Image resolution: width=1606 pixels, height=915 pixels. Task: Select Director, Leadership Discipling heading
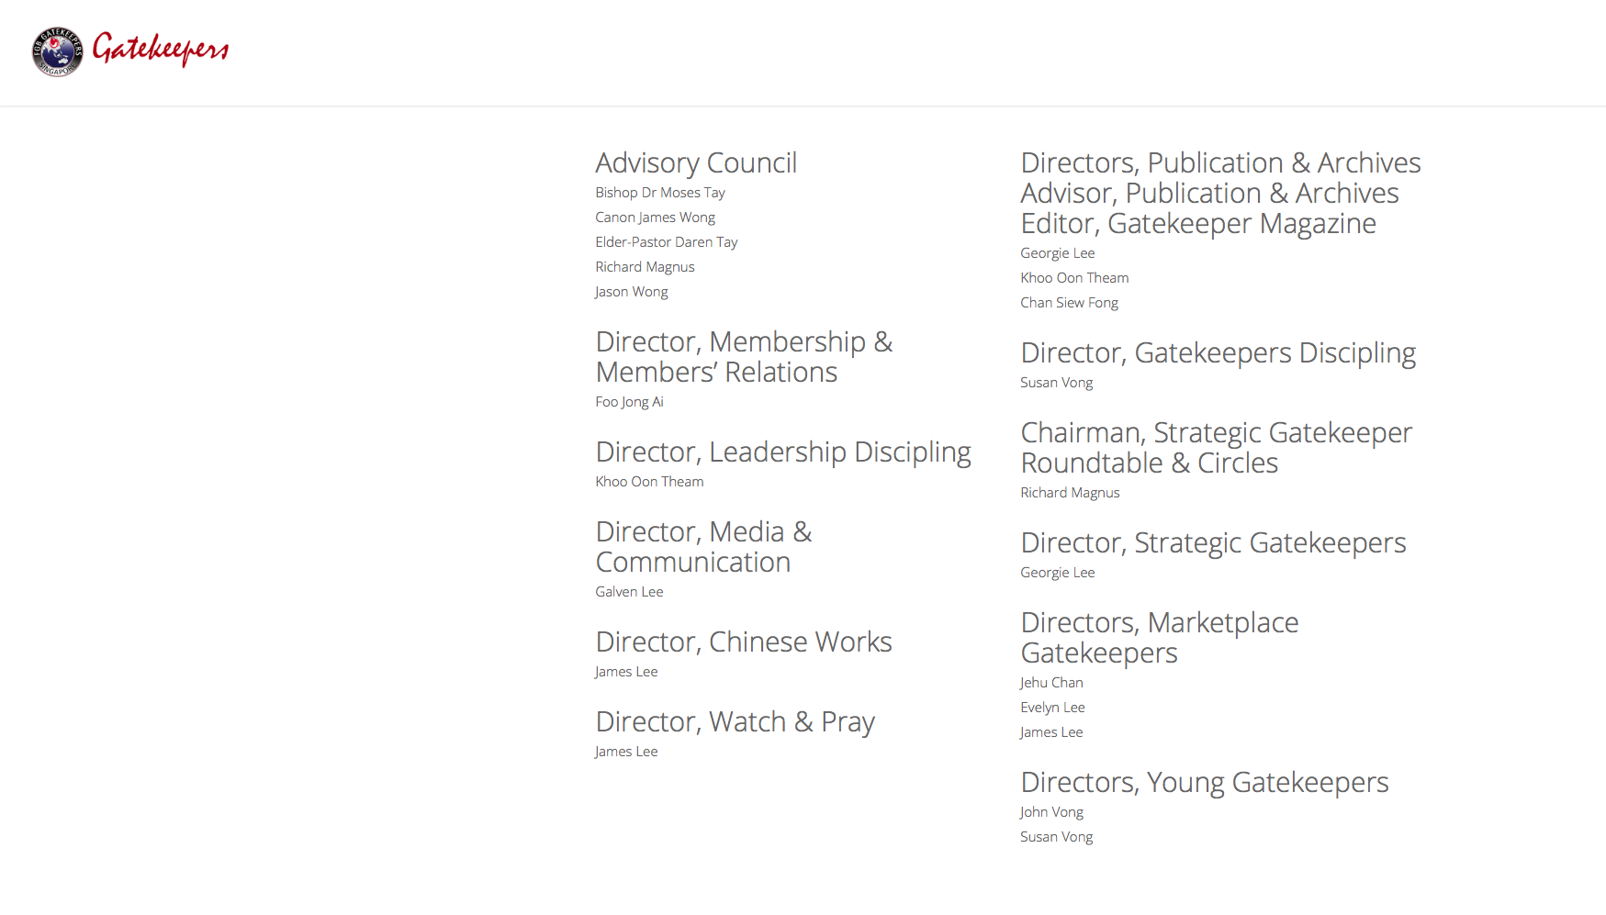[783, 452]
